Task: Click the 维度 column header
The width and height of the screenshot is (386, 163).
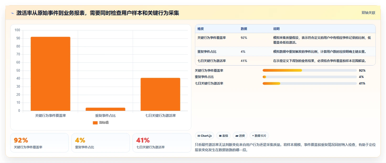Action: pyautogui.click(x=201, y=29)
